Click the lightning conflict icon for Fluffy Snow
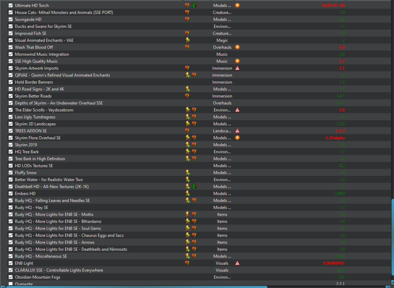This screenshot has height=288, width=394. pos(187,173)
